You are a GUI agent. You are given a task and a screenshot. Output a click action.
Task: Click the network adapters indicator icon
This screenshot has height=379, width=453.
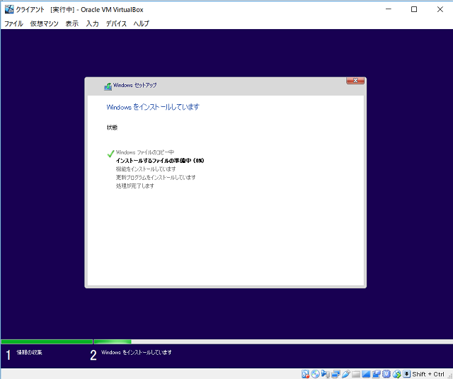(336, 374)
